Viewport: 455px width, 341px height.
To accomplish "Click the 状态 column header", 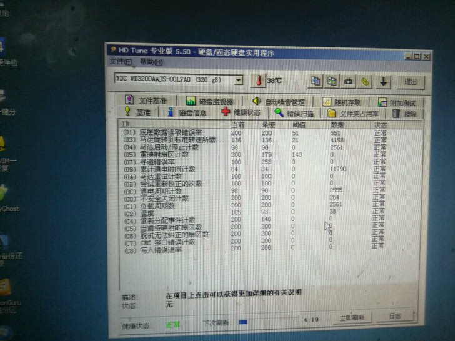I will [397, 126].
